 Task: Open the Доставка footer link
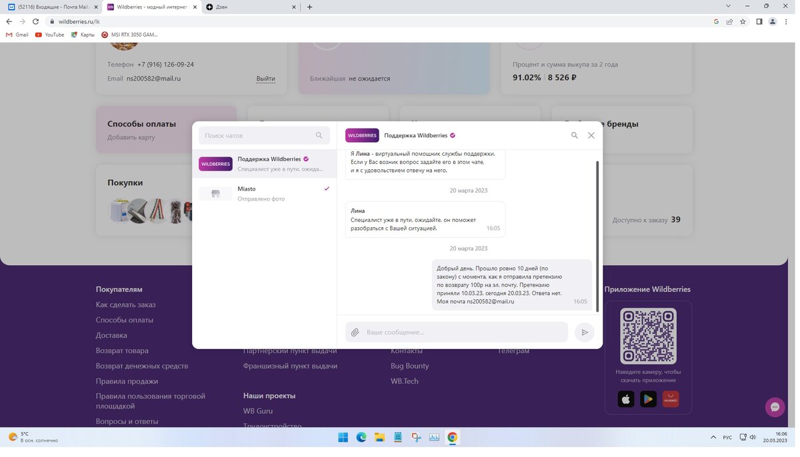coord(111,335)
